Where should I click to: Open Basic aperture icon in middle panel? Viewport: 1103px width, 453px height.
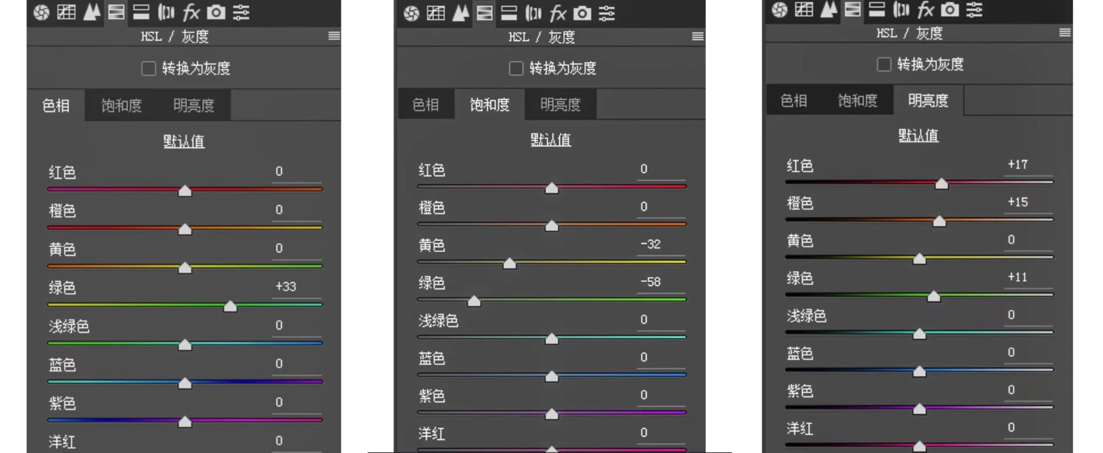pos(411,13)
